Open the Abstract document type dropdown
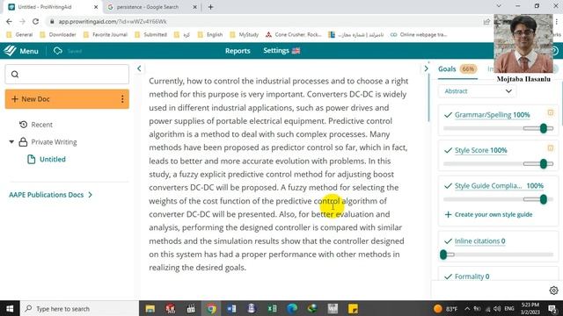This screenshot has height=316, width=563. tap(477, 91)
